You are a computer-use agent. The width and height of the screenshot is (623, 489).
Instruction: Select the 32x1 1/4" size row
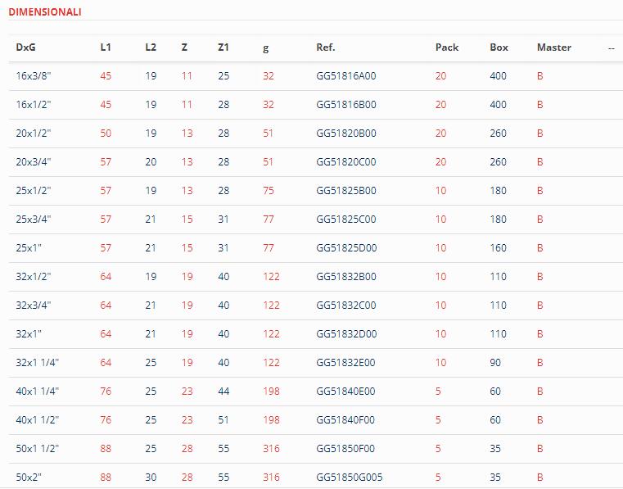pos(315,363)
